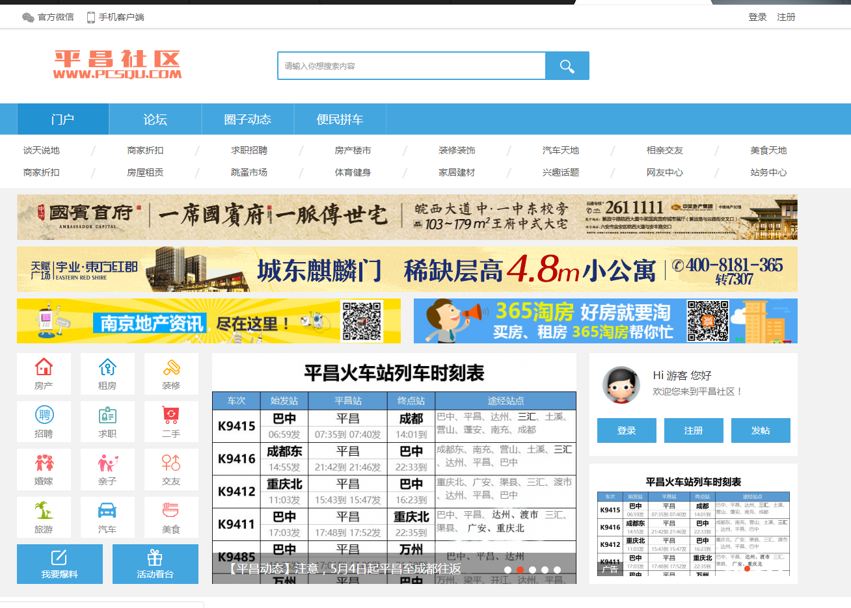Click the 活动看台 gift tile
Image resolution: width=851 pixels, height=608 pixels.
coord(155,564)
